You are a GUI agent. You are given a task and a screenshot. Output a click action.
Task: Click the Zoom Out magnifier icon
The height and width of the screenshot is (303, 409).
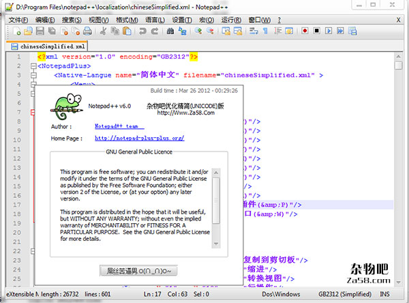[x=210, y=31]
